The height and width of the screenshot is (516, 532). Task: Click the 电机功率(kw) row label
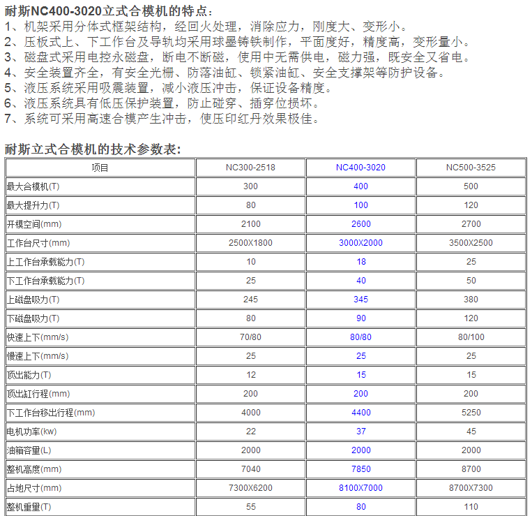click(x=32, y=432)
